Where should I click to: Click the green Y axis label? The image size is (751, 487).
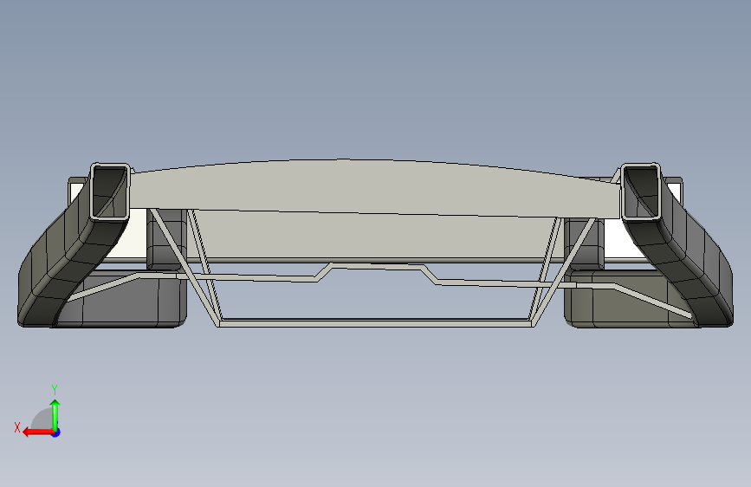click(55, 389)
